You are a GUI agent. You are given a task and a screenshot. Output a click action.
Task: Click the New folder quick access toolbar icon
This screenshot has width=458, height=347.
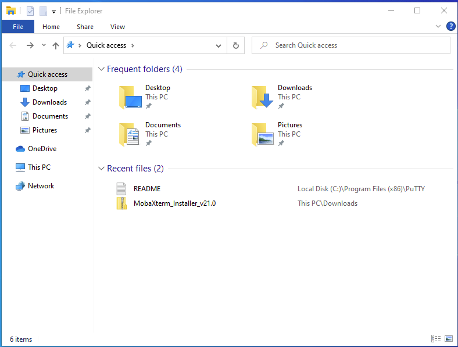tap(43, 11)
